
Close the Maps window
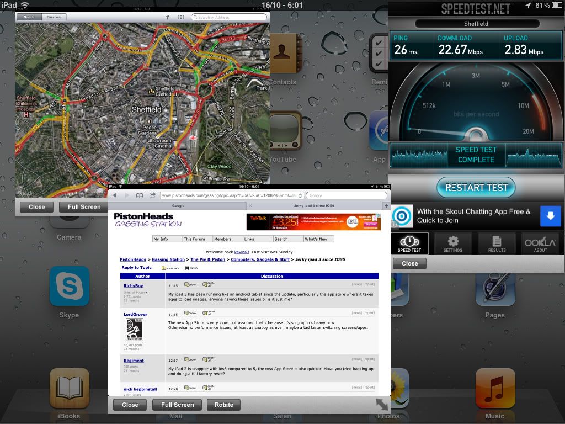[37, 207]
